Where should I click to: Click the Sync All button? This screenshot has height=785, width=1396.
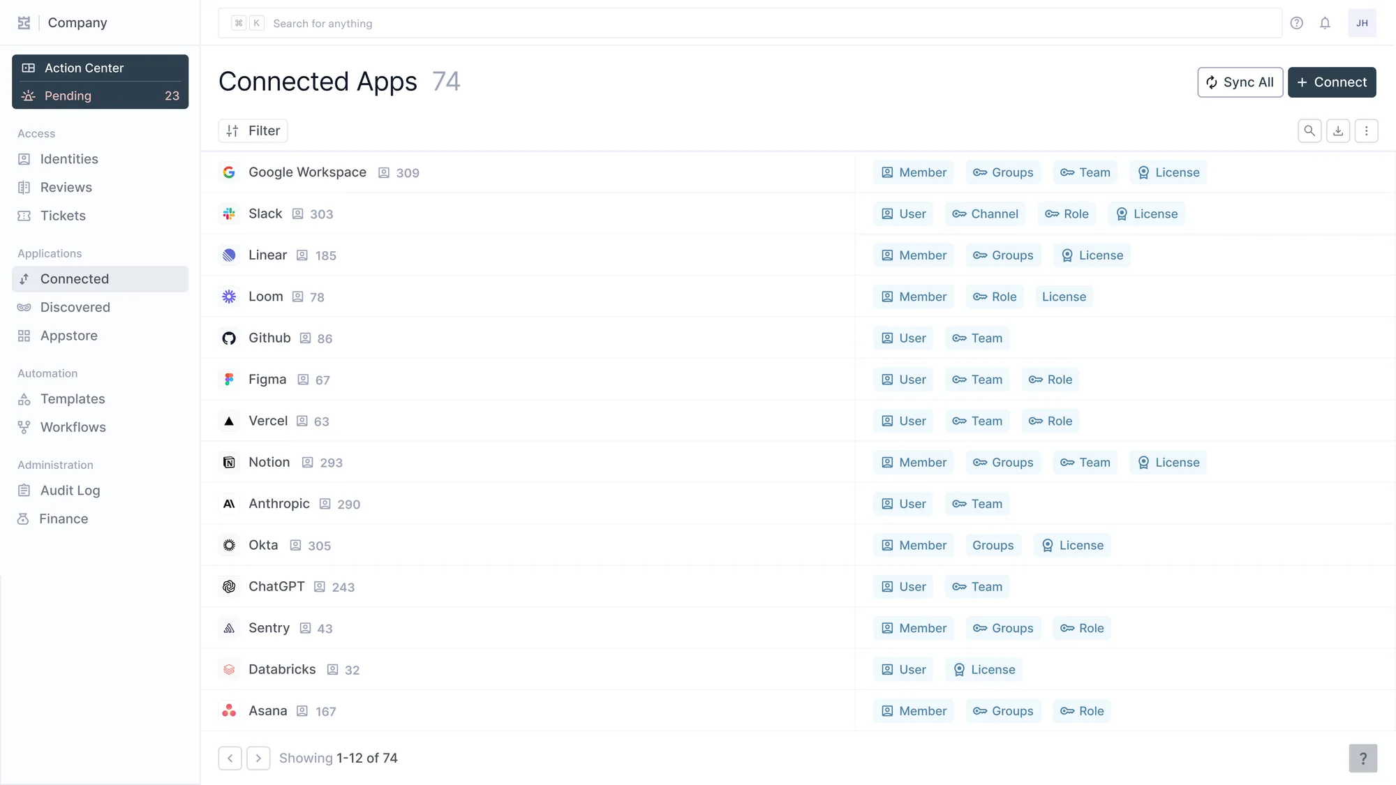point(1240,82)
